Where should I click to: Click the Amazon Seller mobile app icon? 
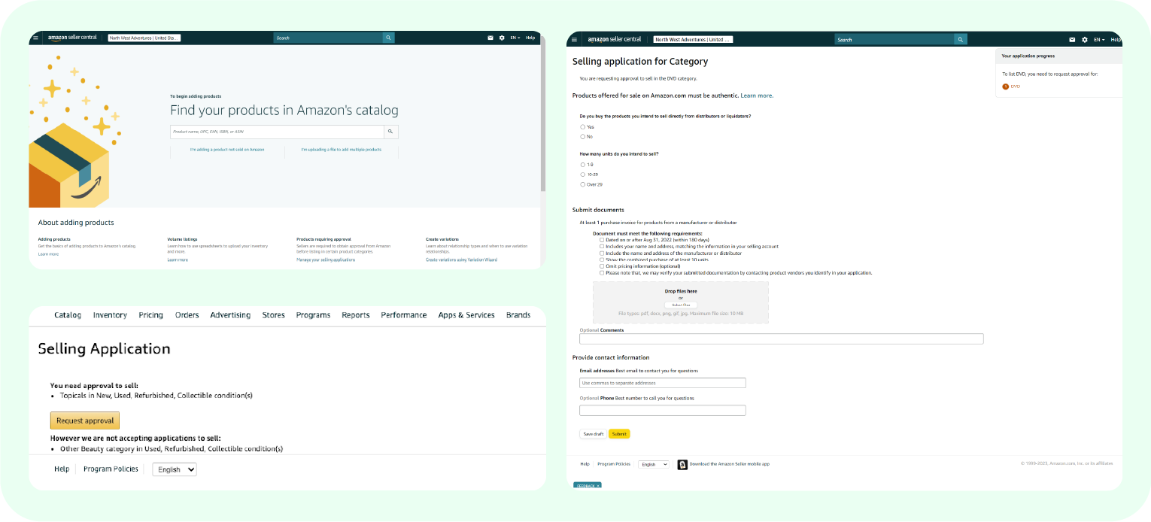(682, 464)
